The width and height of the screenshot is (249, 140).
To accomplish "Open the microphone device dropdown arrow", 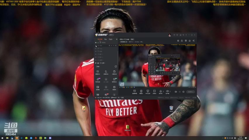I will click(x=163, y=91).
